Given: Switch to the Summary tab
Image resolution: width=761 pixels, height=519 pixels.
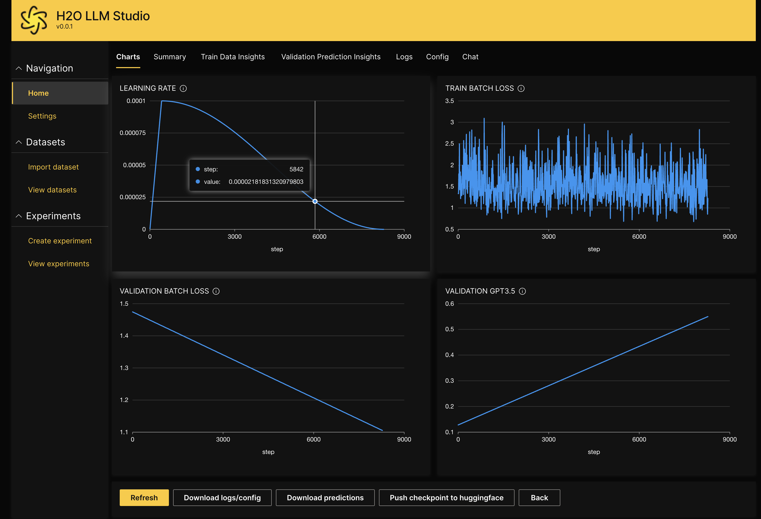Looking at the screenshot, I should tap(170, 57).
